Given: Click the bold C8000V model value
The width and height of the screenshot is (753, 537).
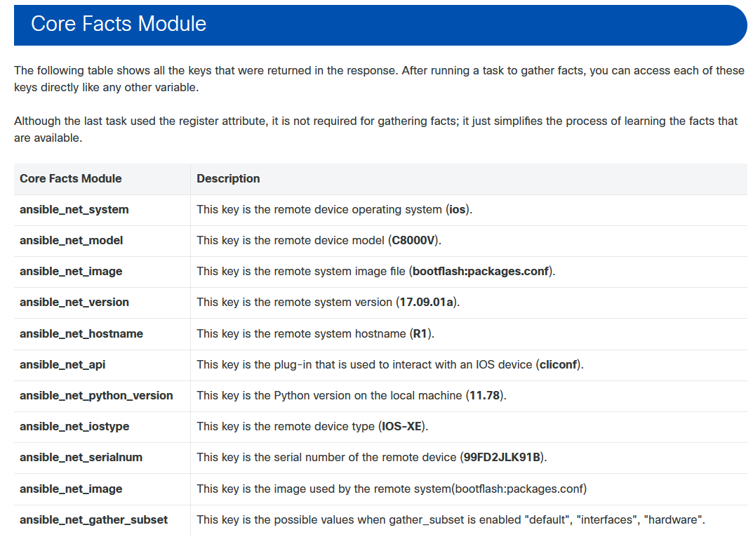Looking at the screenshot, I should click(413, 241).
